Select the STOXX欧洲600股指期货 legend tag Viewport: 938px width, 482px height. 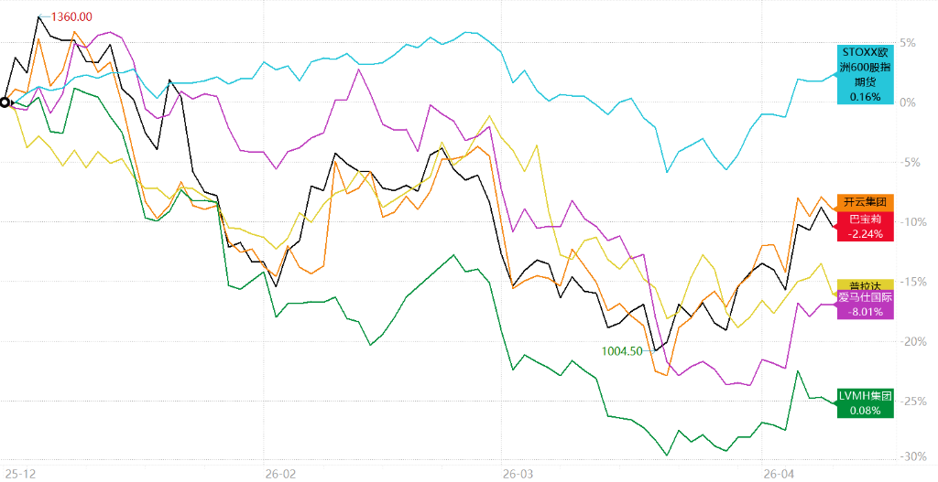(865, 73)
